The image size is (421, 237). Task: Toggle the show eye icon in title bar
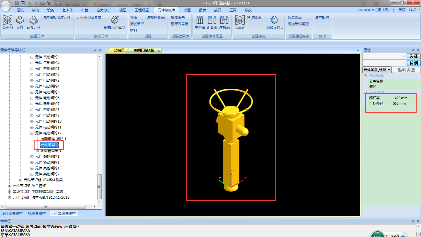point(43,3)
